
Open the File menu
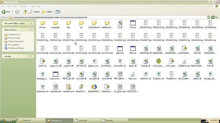pyautogui.click(x=3, y=6)
